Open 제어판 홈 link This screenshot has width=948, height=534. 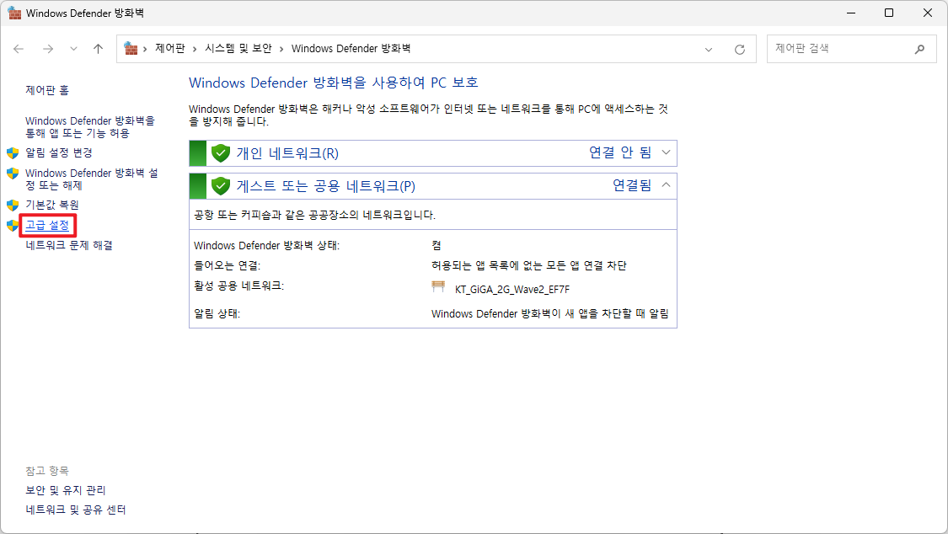47,90
